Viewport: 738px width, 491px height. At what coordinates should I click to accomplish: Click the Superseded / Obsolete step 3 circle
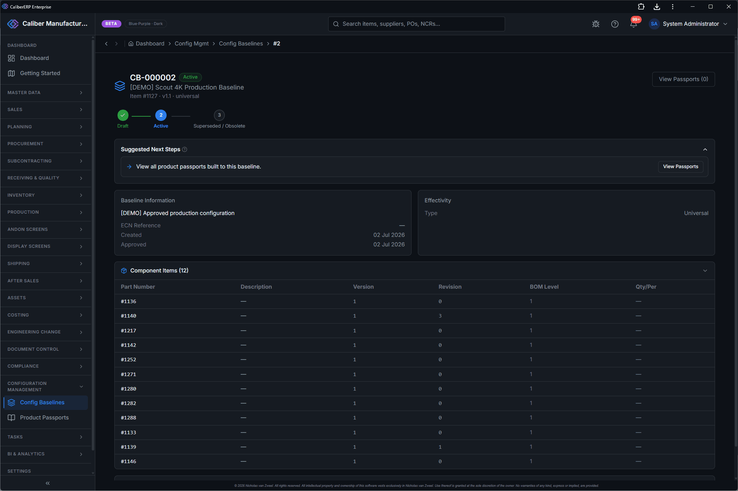(x=219, y=115)
